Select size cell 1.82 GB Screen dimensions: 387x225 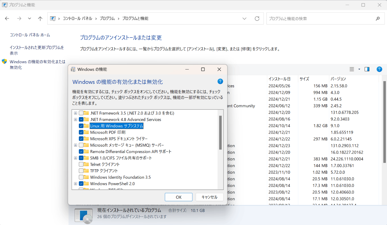tap(320, 126)
